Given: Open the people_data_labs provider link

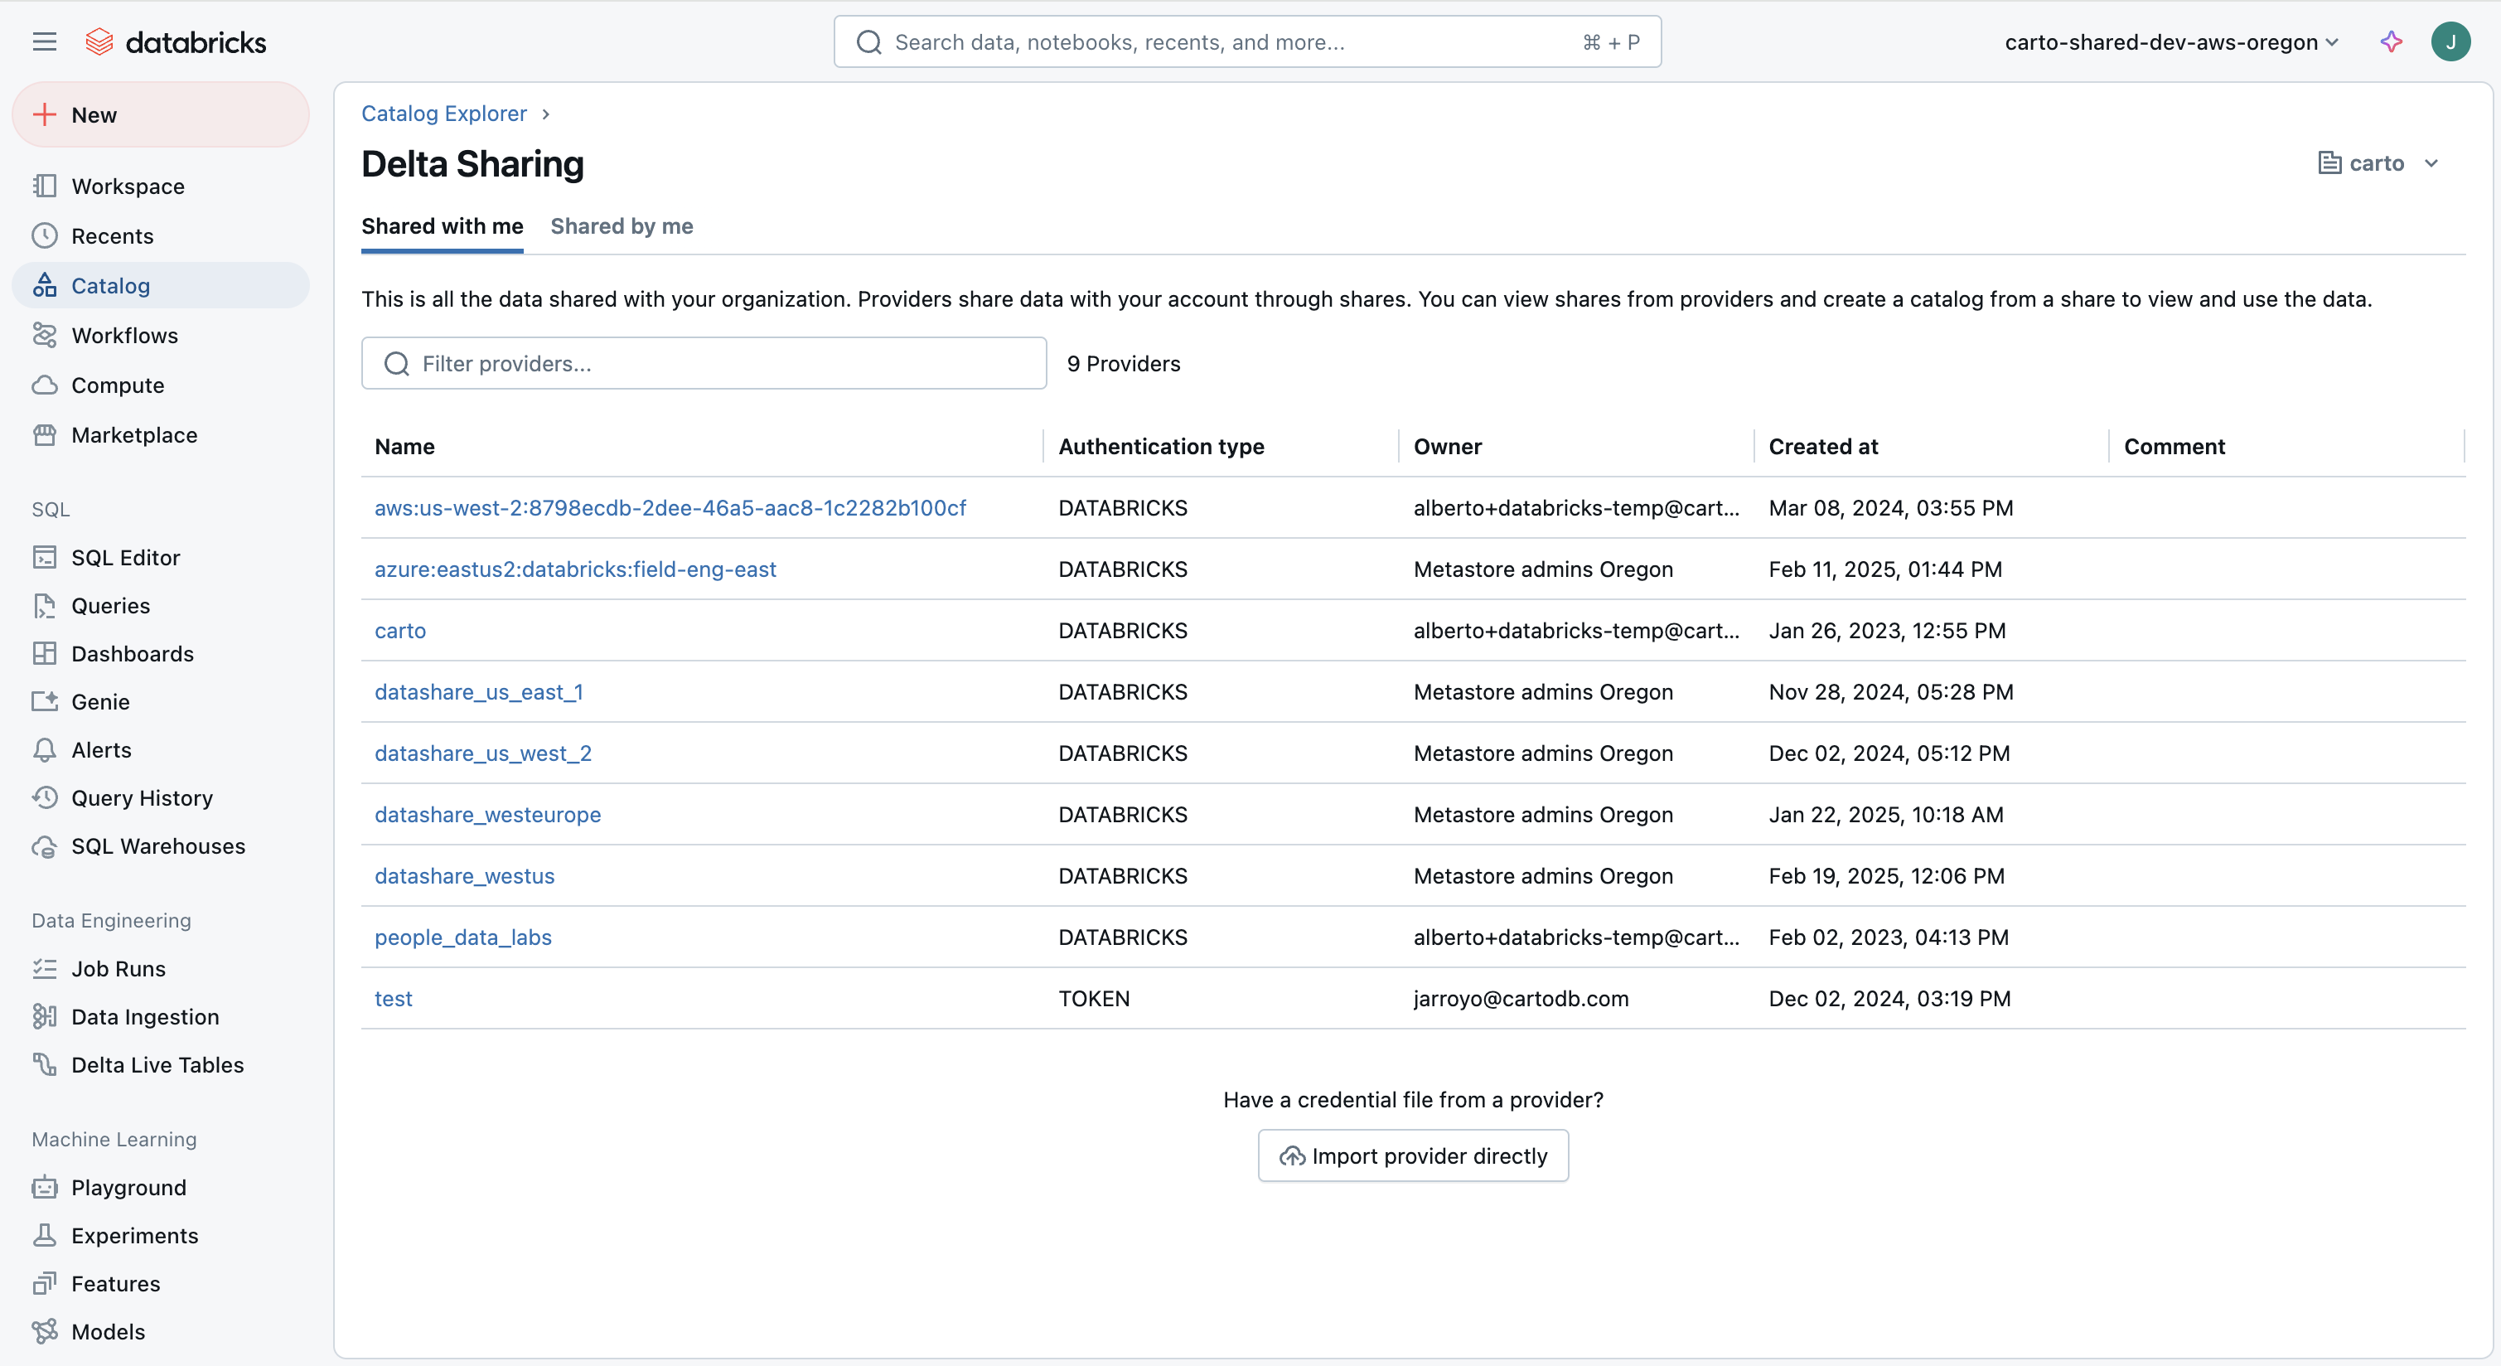Looking at the screenshot, I should [462, 937].
